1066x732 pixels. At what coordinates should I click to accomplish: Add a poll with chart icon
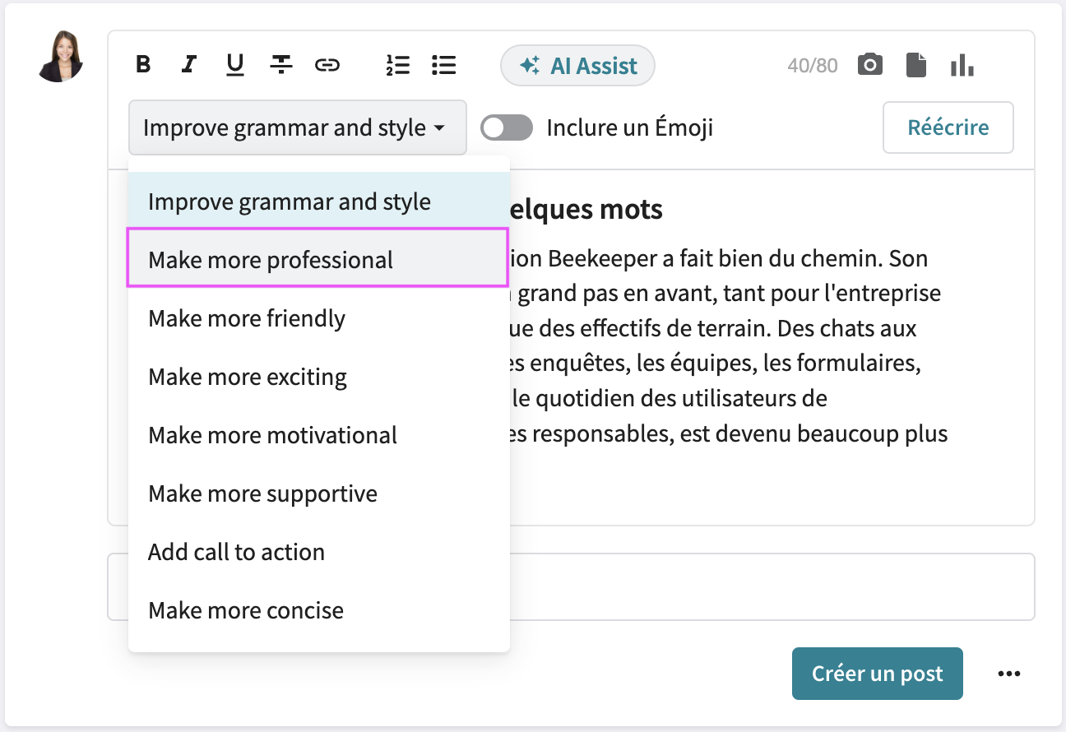point(962,65)
